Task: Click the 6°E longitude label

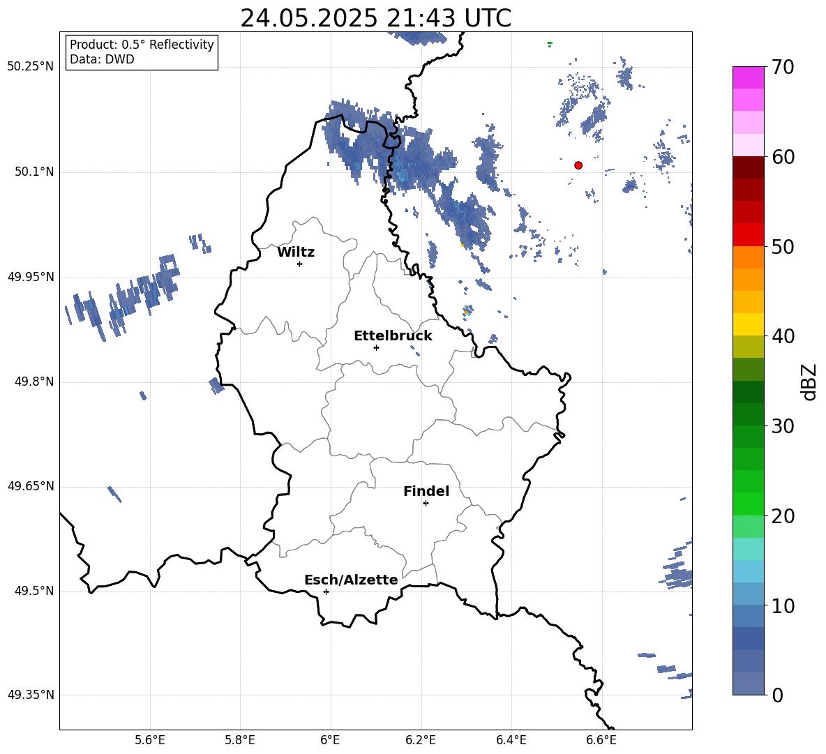Action: point(330,740)
